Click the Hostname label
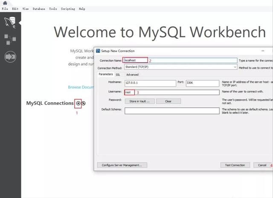Viewport: 273px width, 198px height. pos(115,82)
